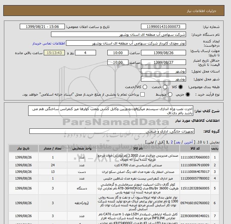Screen dimensions: 231x224
Task: Click the price validity time field 10:00
Action: [x=118, y=62]
